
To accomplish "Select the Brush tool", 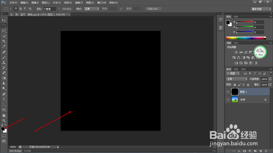I will tap(4, 57).
